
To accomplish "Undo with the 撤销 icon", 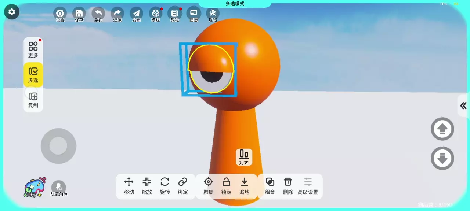I will (98, 14).
